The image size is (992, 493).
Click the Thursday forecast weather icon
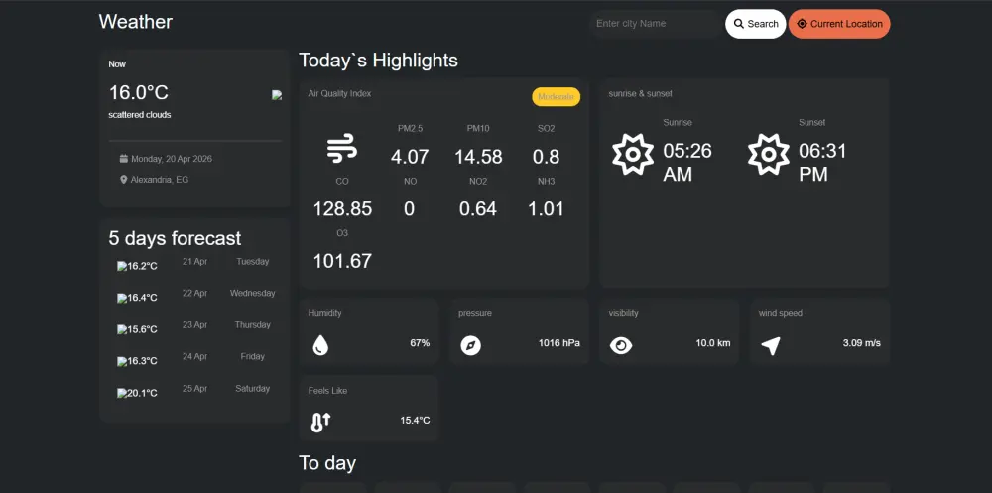click(x=122, y=329)
